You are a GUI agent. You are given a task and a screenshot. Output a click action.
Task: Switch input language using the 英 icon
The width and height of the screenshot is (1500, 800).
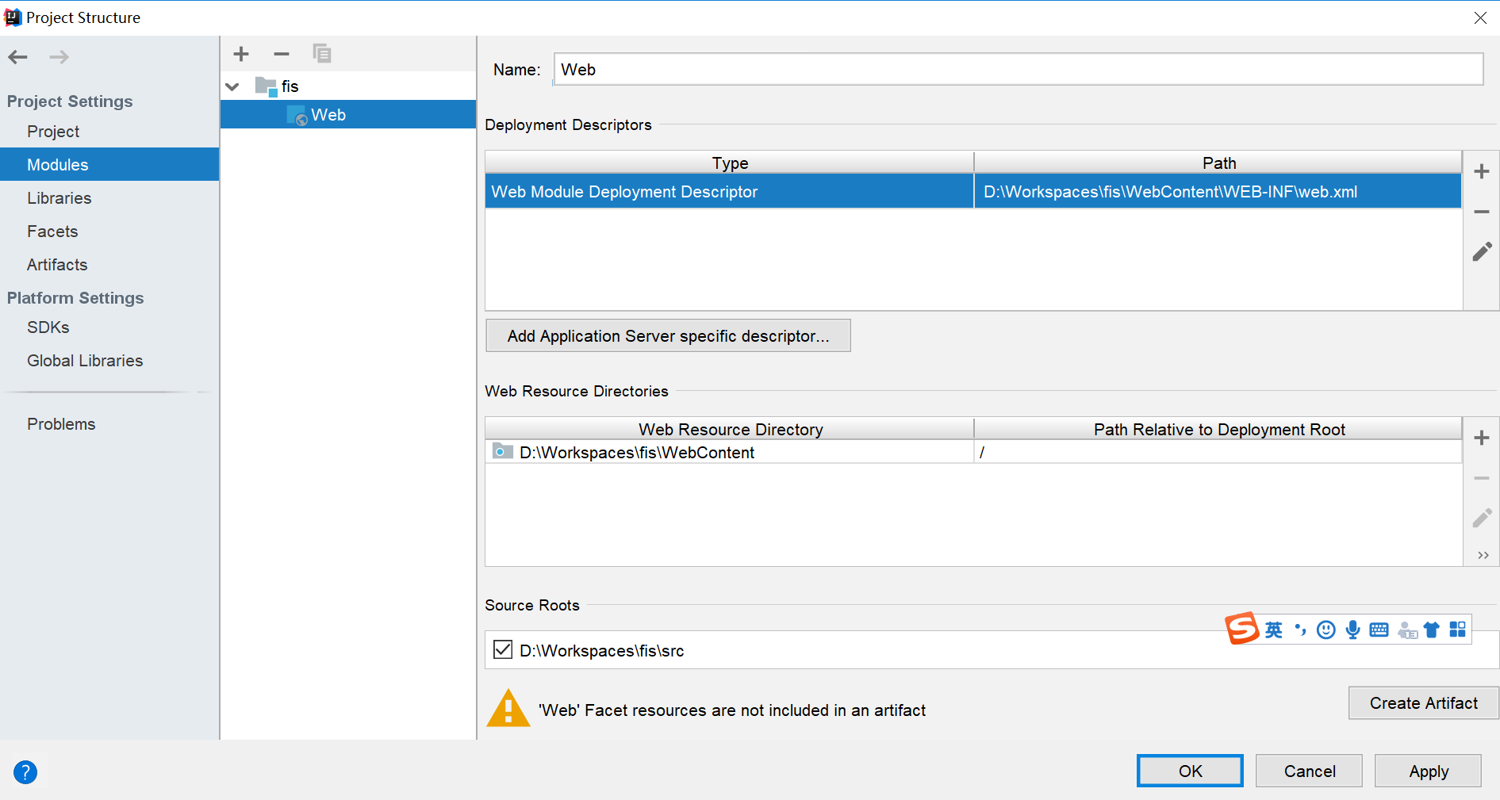point(1274,630)
